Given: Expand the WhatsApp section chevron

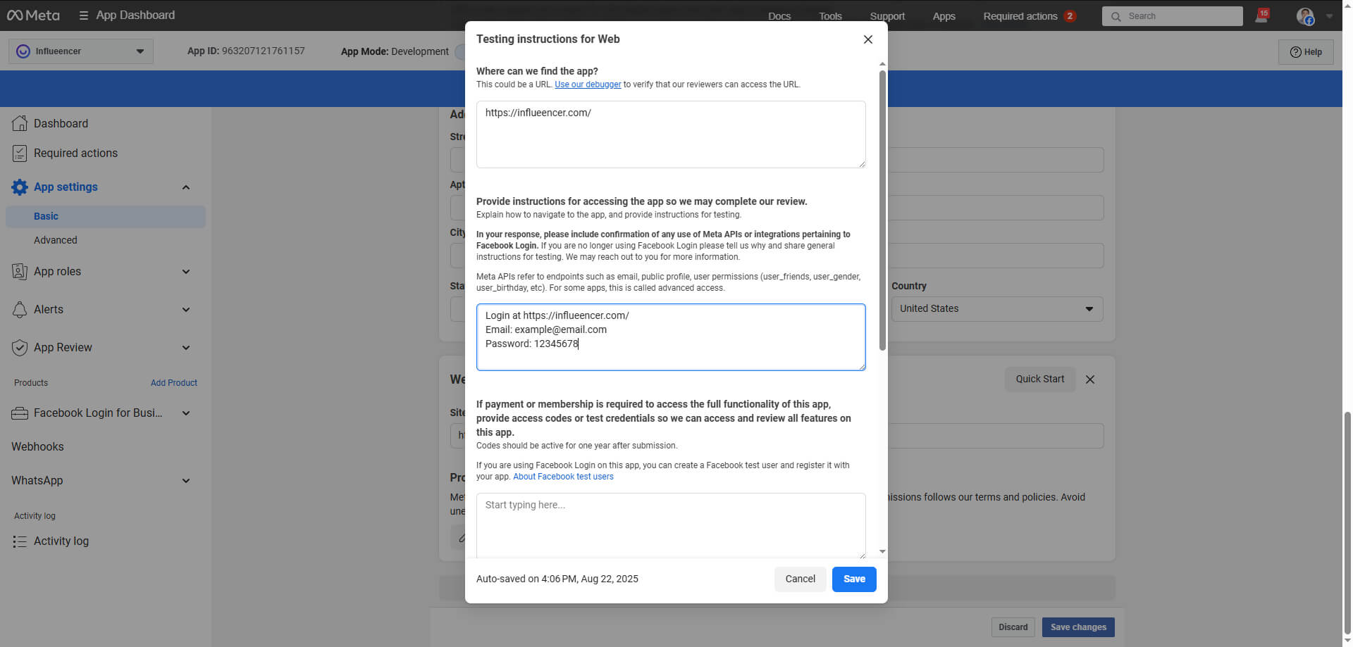Looking at the screenshot, I should pyautogui.click(x=186, y=481).
